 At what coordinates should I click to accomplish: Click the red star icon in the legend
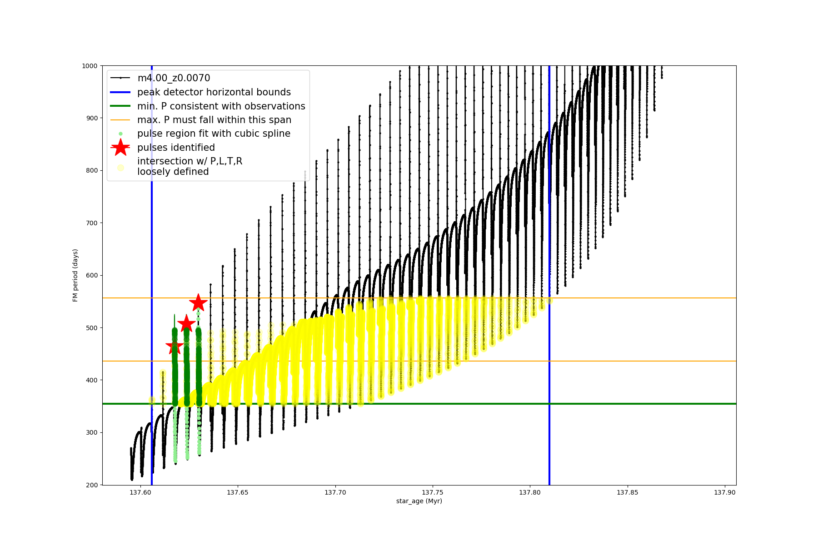tap(120, 147)
